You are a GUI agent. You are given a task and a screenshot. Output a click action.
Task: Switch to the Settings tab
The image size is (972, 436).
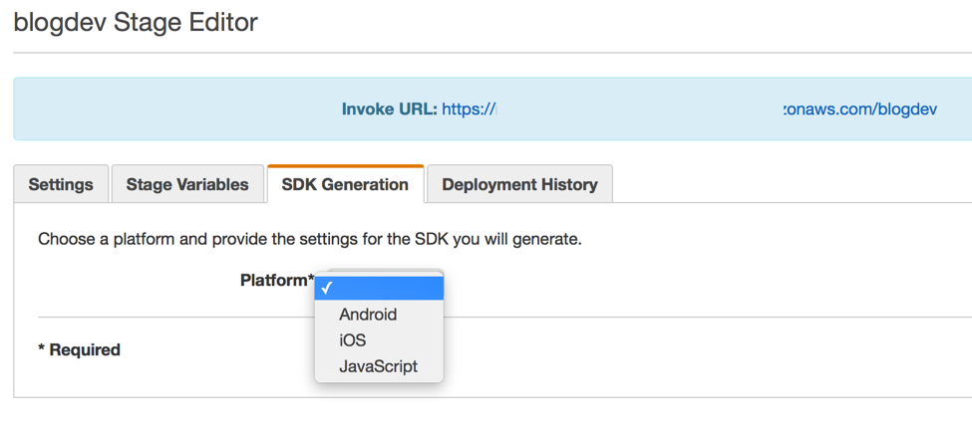point(61,184)
